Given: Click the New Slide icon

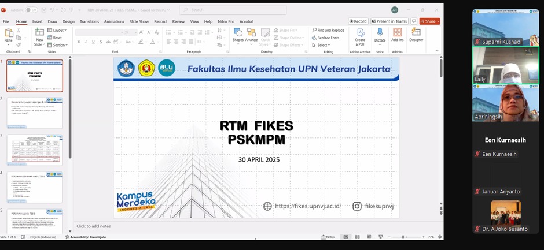Looking at the screenshot, I should (x=39, y=34).
